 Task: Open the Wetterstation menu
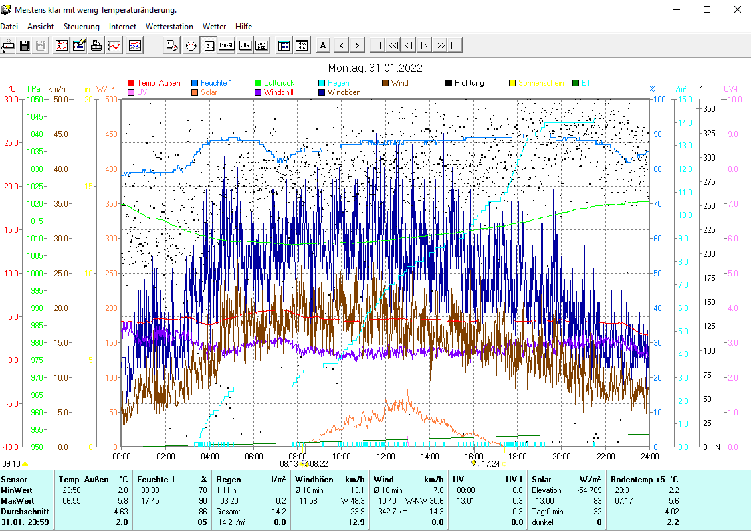(170, 27)
